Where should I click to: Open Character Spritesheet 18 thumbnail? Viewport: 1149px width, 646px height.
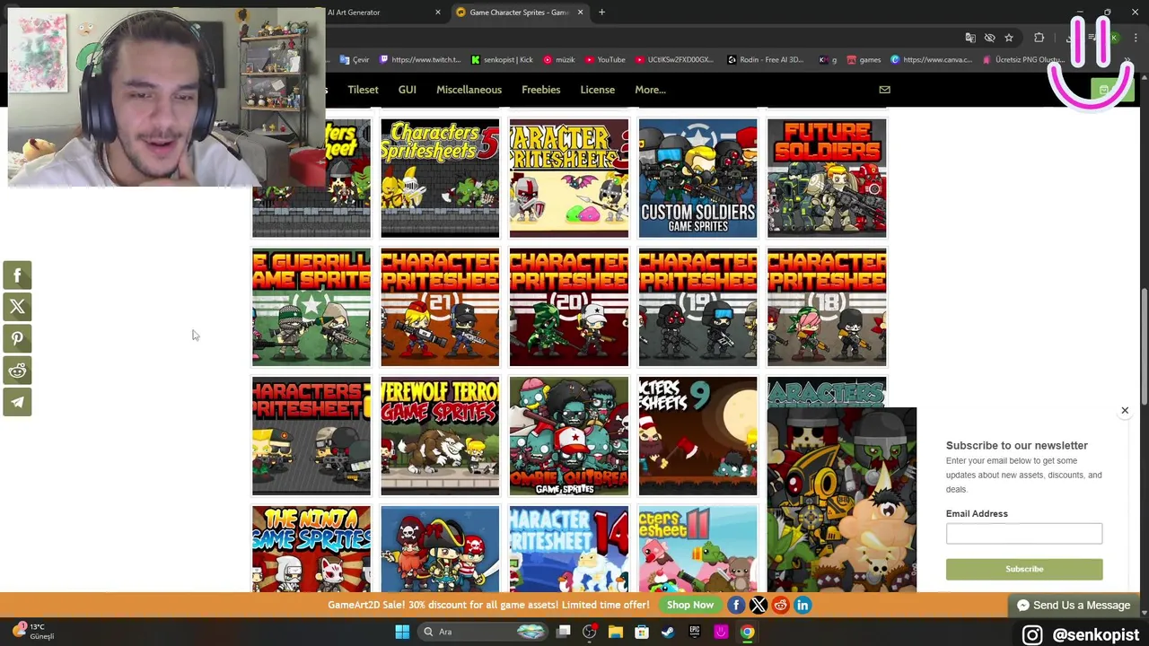coord(827,308)
